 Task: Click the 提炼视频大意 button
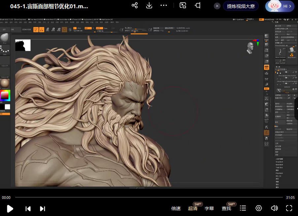241,6
